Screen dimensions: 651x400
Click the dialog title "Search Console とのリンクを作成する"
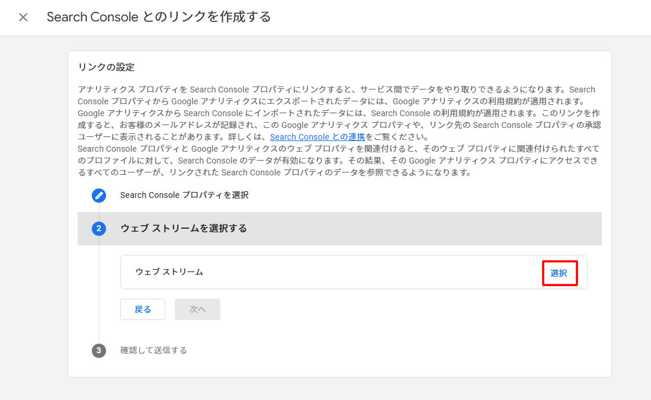tap(159, 17)
